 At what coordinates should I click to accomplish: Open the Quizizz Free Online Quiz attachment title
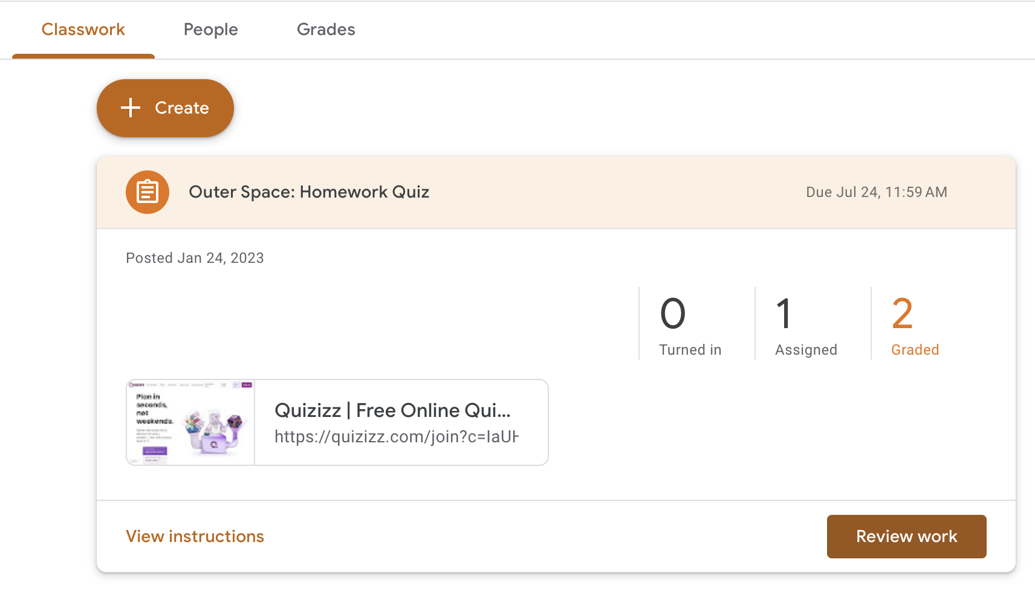tap(393, 410)
